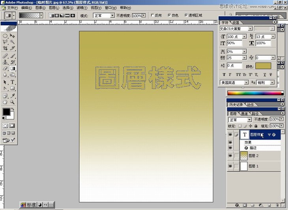Viewport: 288px width, 210px height.
Task: Select the Eraser tool
Action: [5, 68]
